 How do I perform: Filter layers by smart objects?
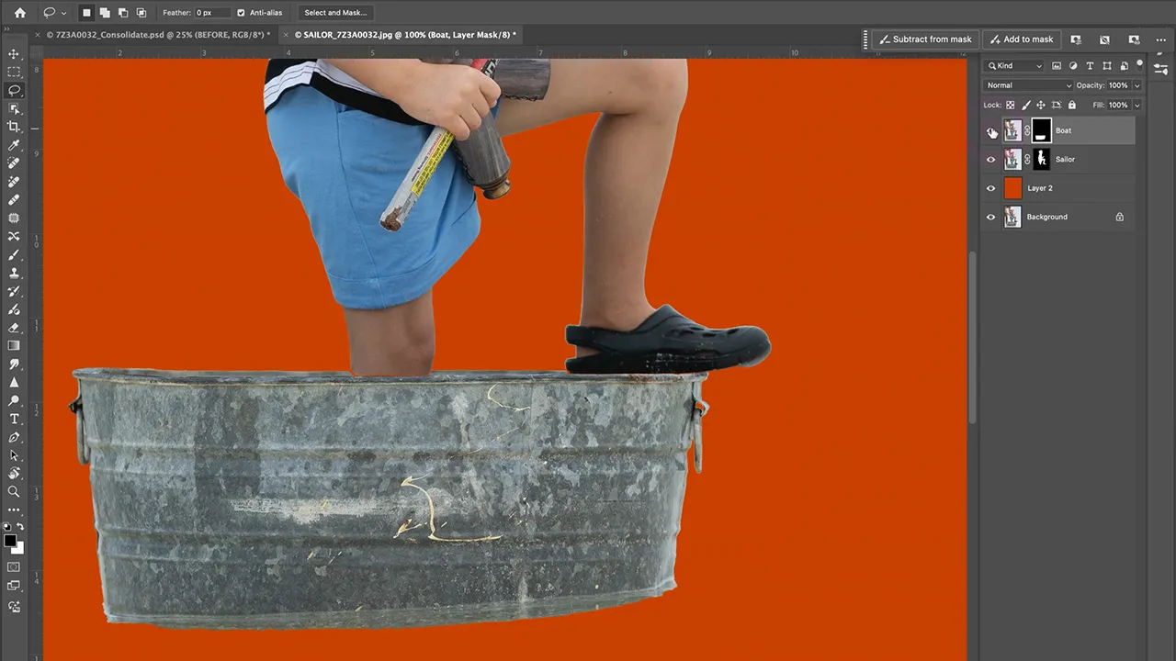click(x=1123, y=66)
